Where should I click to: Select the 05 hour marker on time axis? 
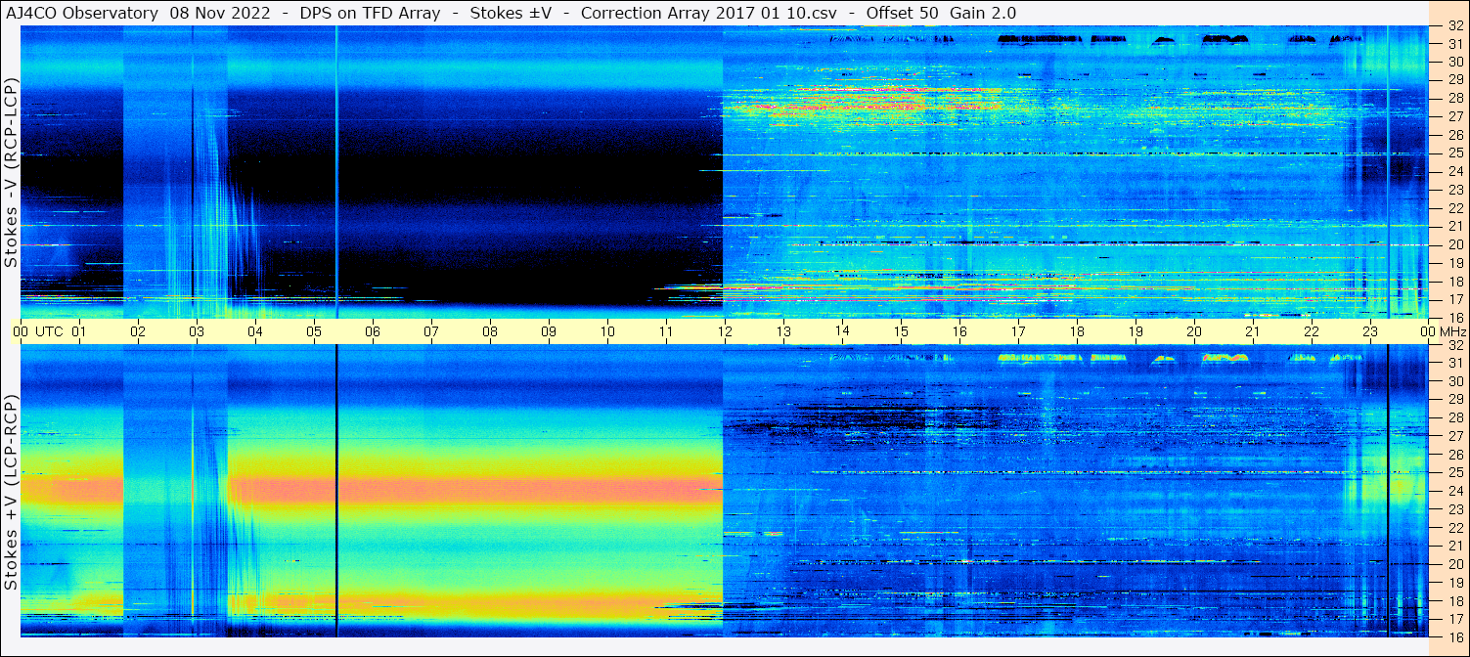tap(314, 331)
